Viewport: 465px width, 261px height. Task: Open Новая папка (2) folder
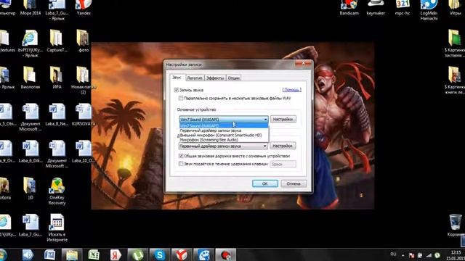pyautogui.click(x=84, y=80)
